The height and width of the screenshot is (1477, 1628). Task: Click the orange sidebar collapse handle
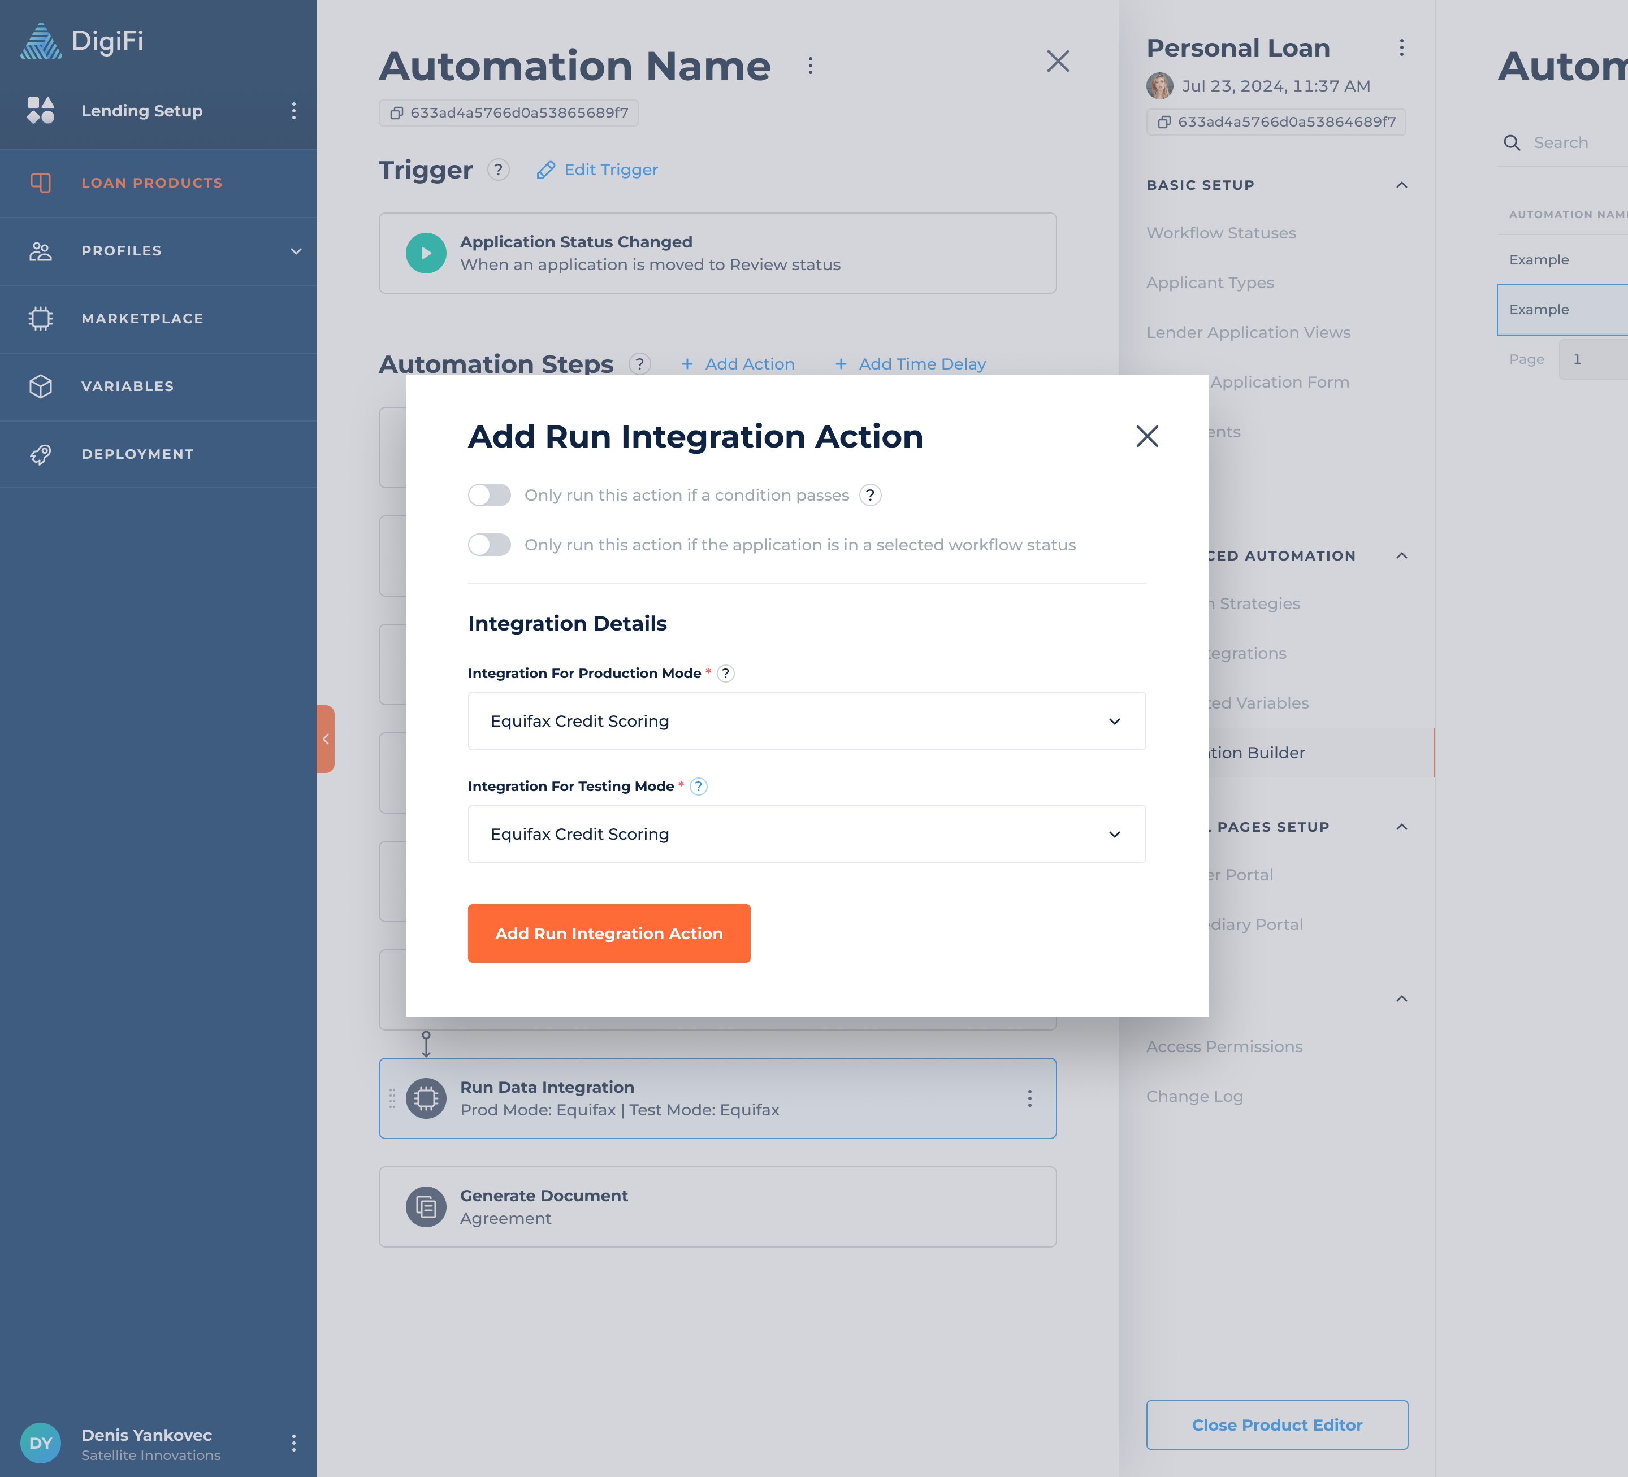(326, 738)
